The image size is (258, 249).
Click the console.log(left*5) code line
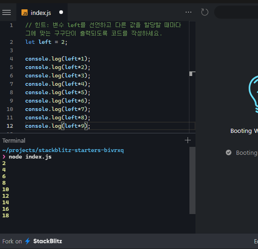tap(58, 92)
